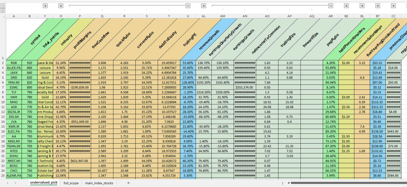The image size is (407, 187).
Task: Collapse the column group with minus above column AR
Action: click(x=331, y=6)
